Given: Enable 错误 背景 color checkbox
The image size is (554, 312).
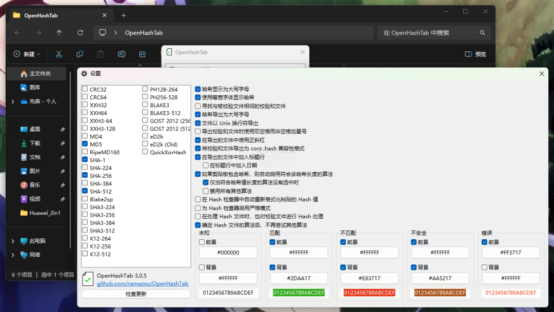Looking at the screenshot, I should coord(484,267).
